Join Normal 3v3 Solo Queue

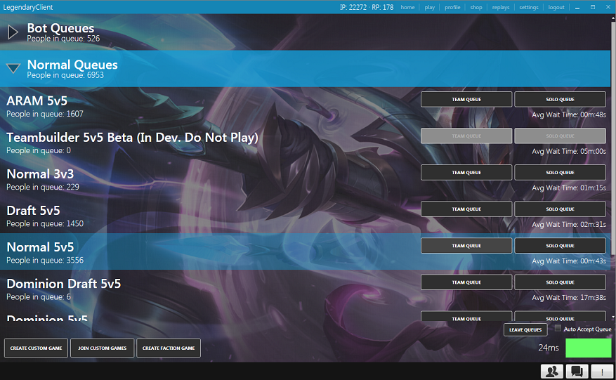pyautogui.click(x=560, y=173)
